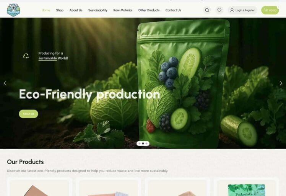This screenshot has height=196, width=286.
Task: Open the Contact Us link
Action: [x=173, y=10]
